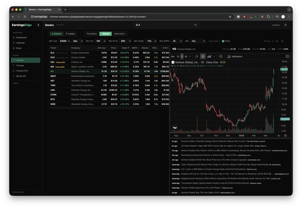Image resolution: width=302 pixels, height=208 pixels.
Task: Click the compare/add symbol plus icon
Action: coord(221,56)
